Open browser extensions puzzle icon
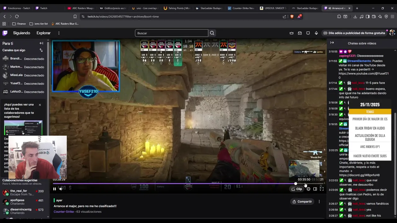397x223 pixels. click(339, 16)
